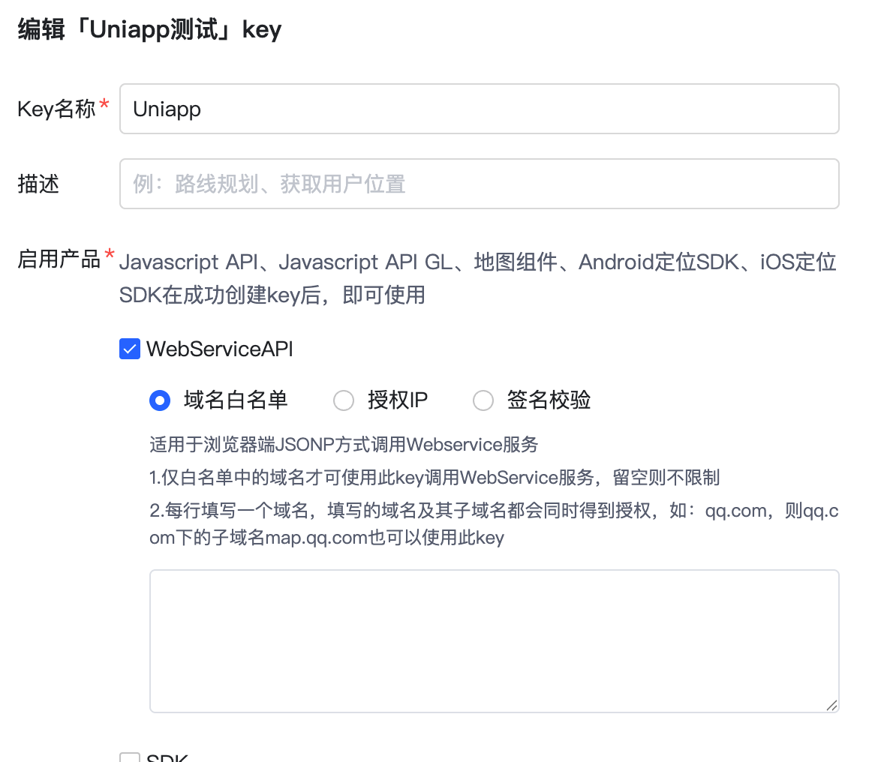Click the 描述 label
This screenshot has width=872, height=762.
[x=38, y=184]
